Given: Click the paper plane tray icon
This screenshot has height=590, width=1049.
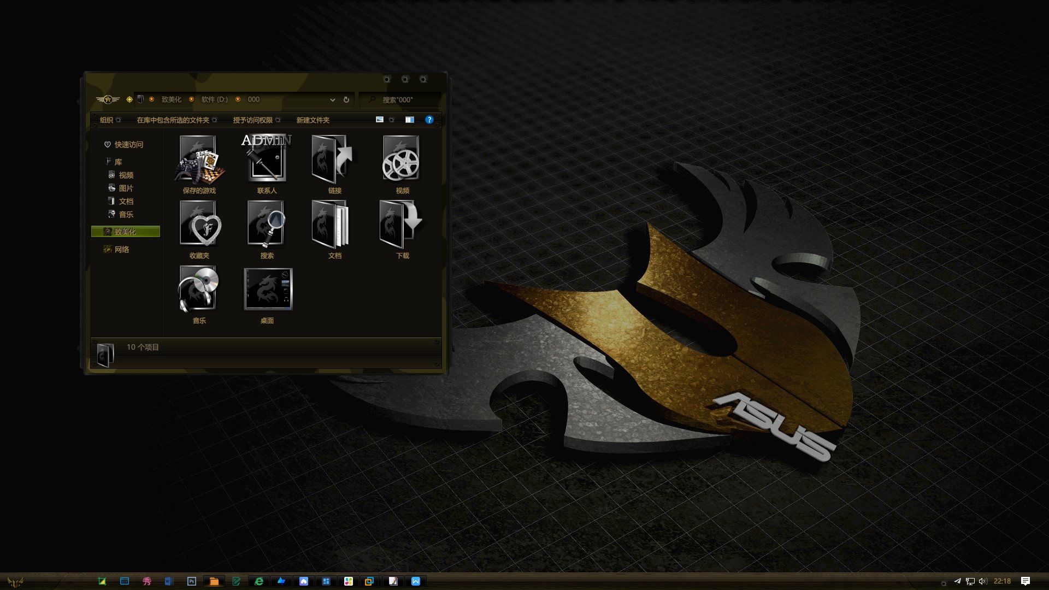Looking at the screenshot, I should (957, 581).
